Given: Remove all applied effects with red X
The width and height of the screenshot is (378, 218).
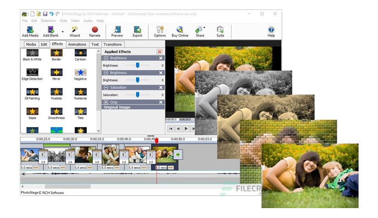Looking at the screenshot, I should pyautogui.click(x=159, y=52).
